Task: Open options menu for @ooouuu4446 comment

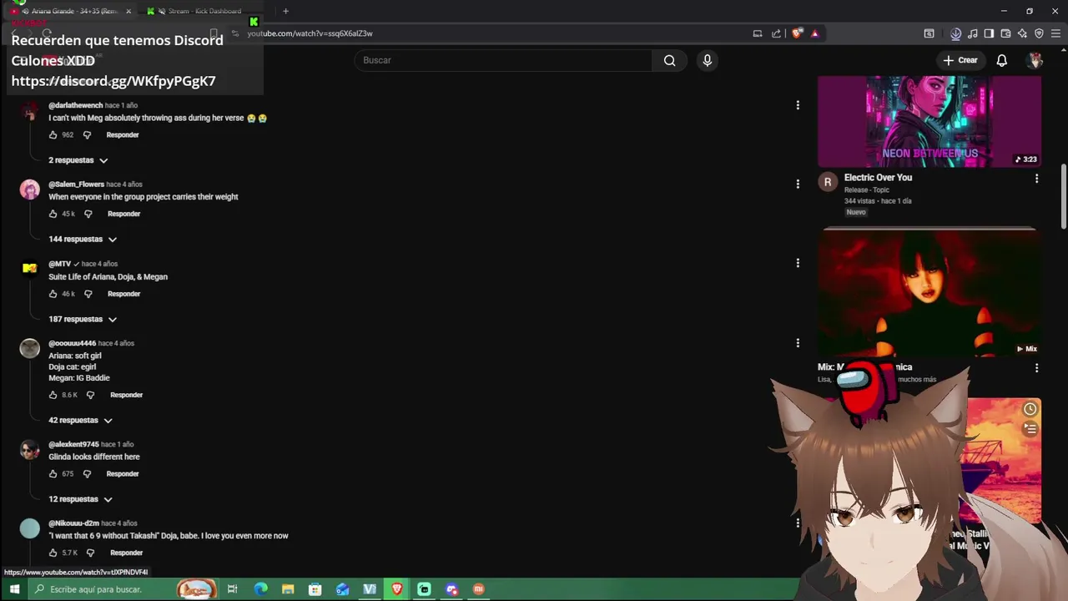Action: coord(798,343)
